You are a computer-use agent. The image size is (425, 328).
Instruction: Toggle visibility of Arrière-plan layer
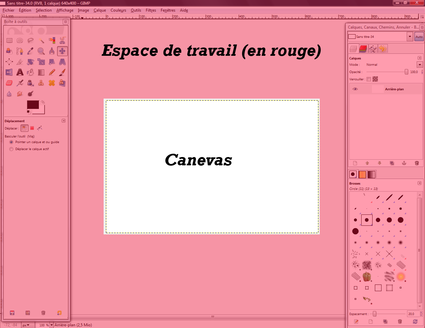click(x=355, y=89)
